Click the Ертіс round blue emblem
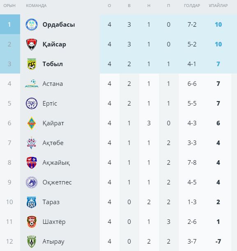Viewport: 237px width, 251px height. 32,104
